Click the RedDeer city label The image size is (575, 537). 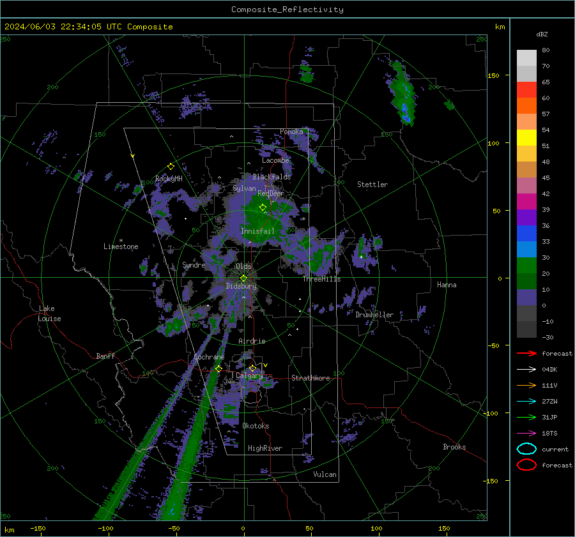pos(271,193)
